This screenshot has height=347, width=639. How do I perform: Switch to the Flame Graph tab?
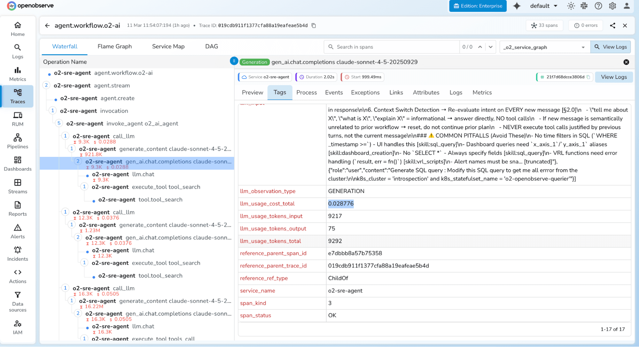coord(114,46)
